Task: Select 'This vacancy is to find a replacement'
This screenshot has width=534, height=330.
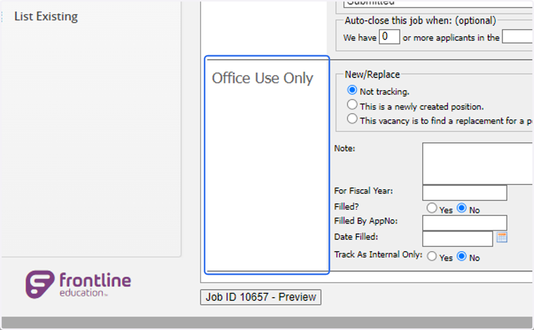Action: coord(352,119)
